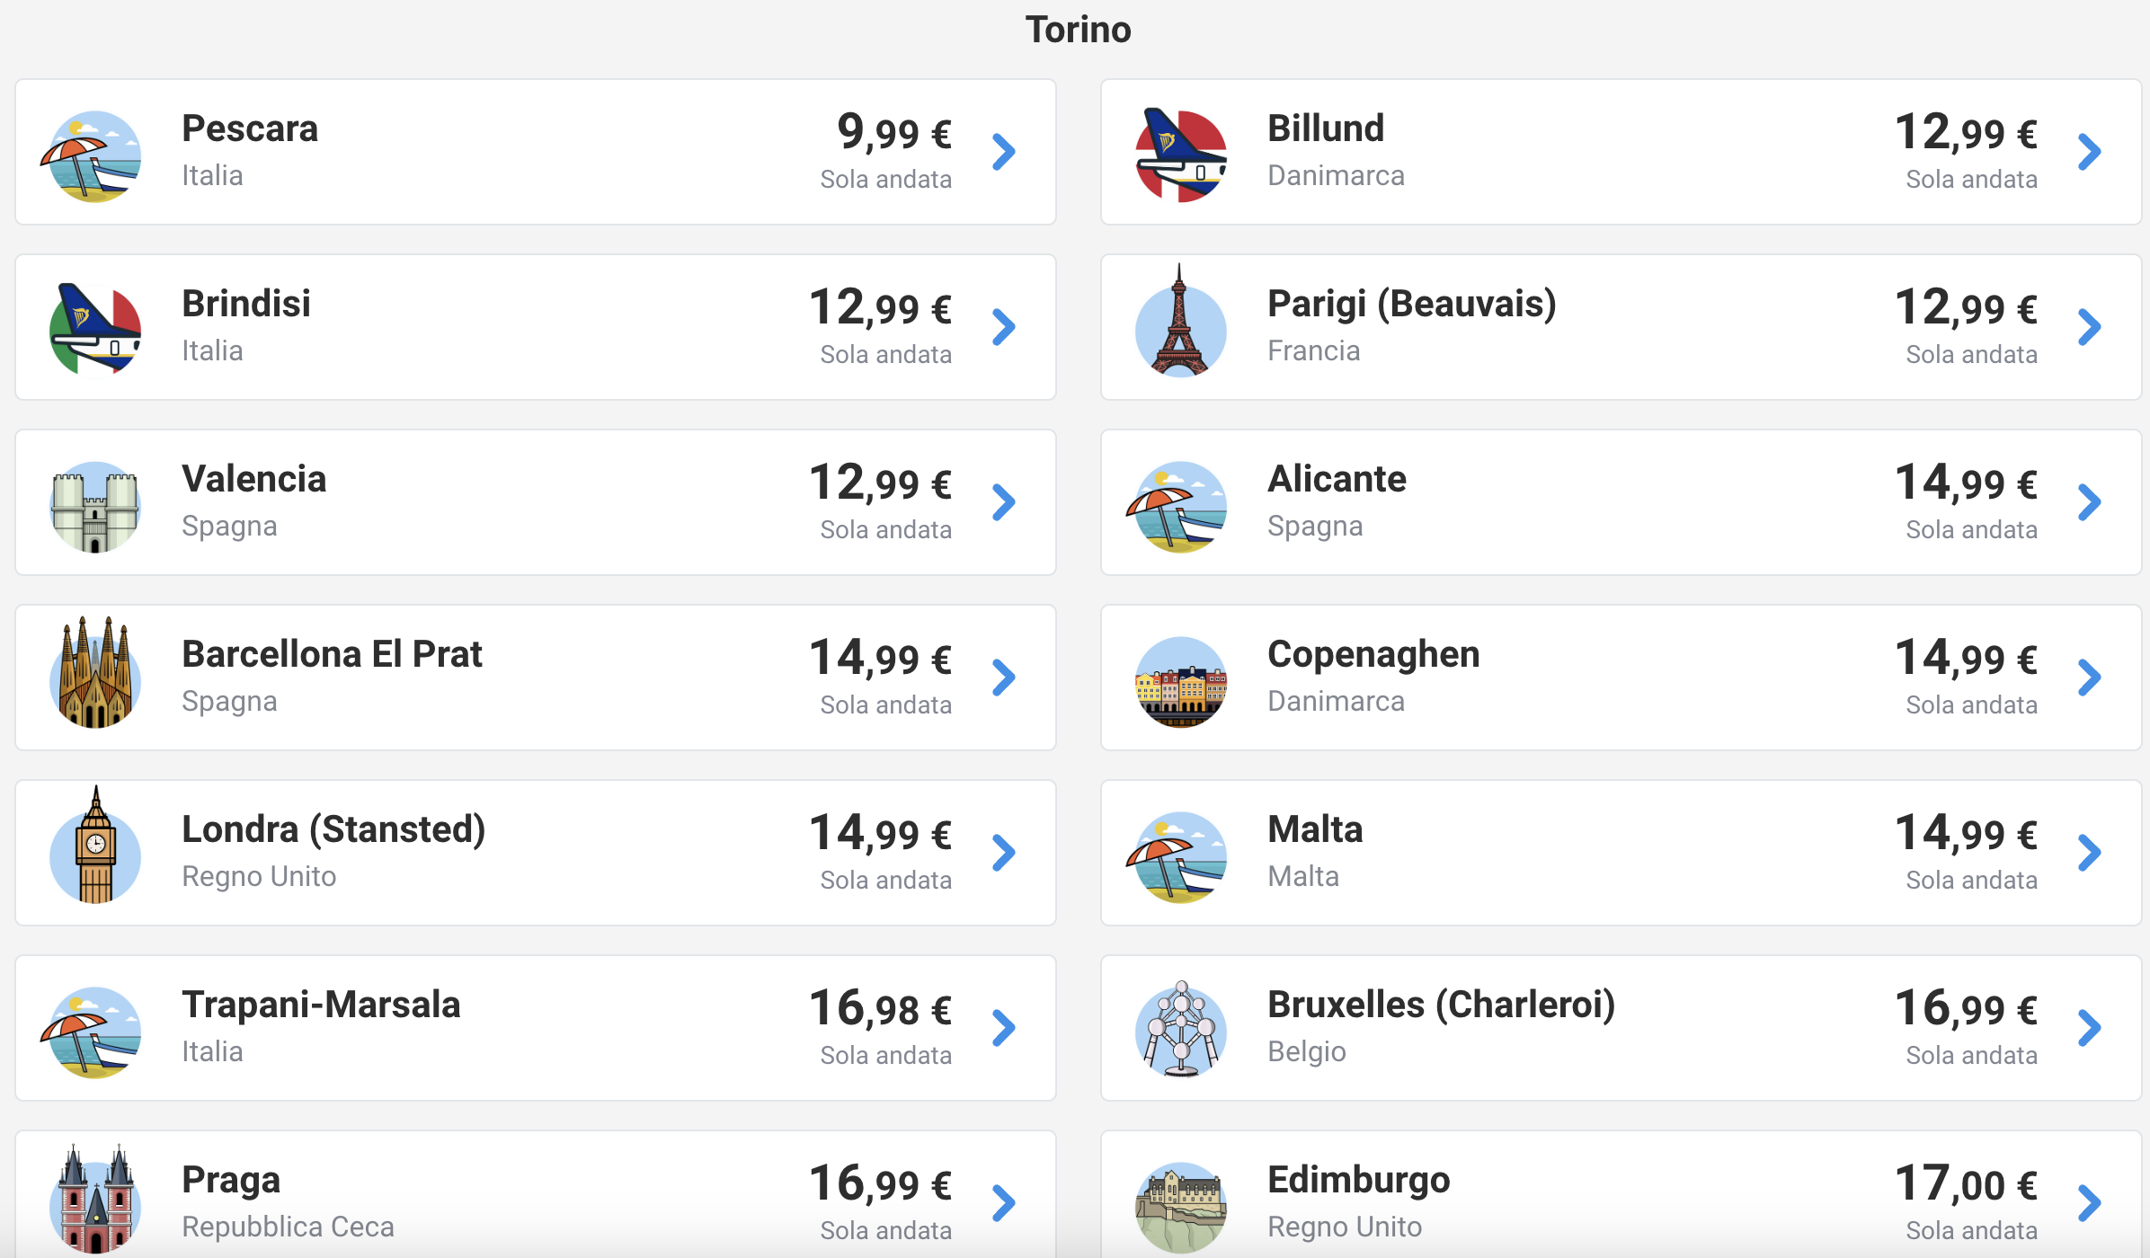Click the Eiffel Tower icon for Parigi
The image size is (2150, 1258).
(x=1180, y=322)
